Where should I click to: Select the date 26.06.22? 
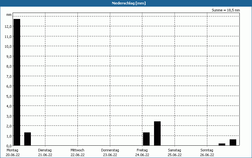tap(207, 155)
